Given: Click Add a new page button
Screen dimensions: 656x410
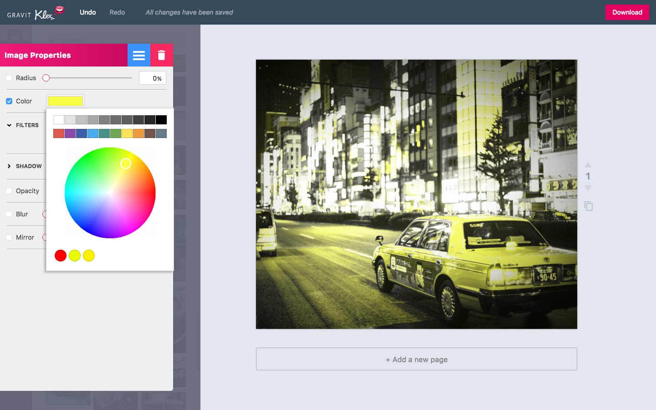Looking at the screenshot, I should (x=416, y=359).
